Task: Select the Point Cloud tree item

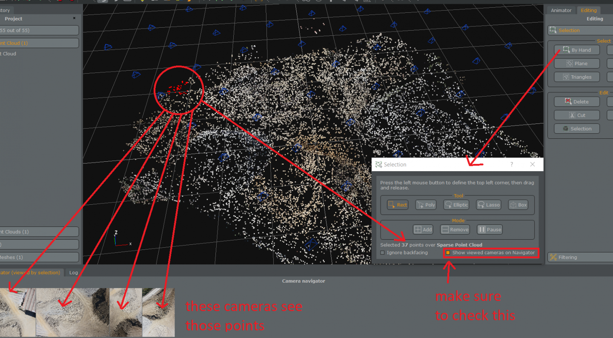Action: 8,54
